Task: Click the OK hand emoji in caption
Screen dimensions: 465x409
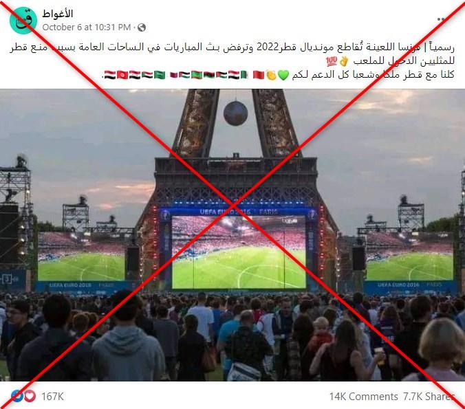Action: 344,61
